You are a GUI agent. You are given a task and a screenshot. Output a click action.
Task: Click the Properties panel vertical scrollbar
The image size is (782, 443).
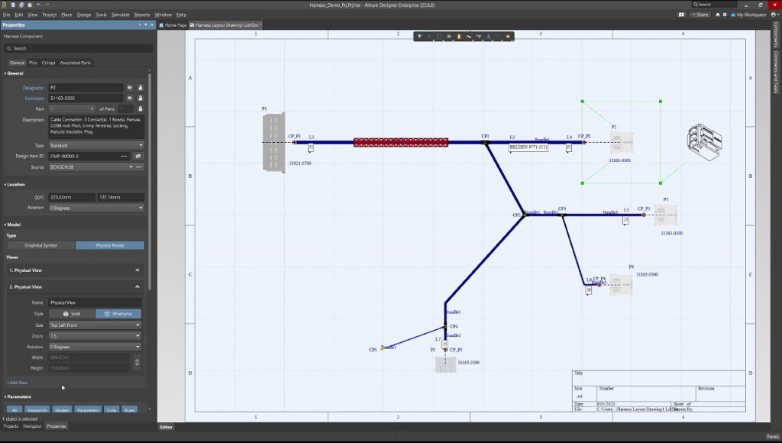pos(149,182)
